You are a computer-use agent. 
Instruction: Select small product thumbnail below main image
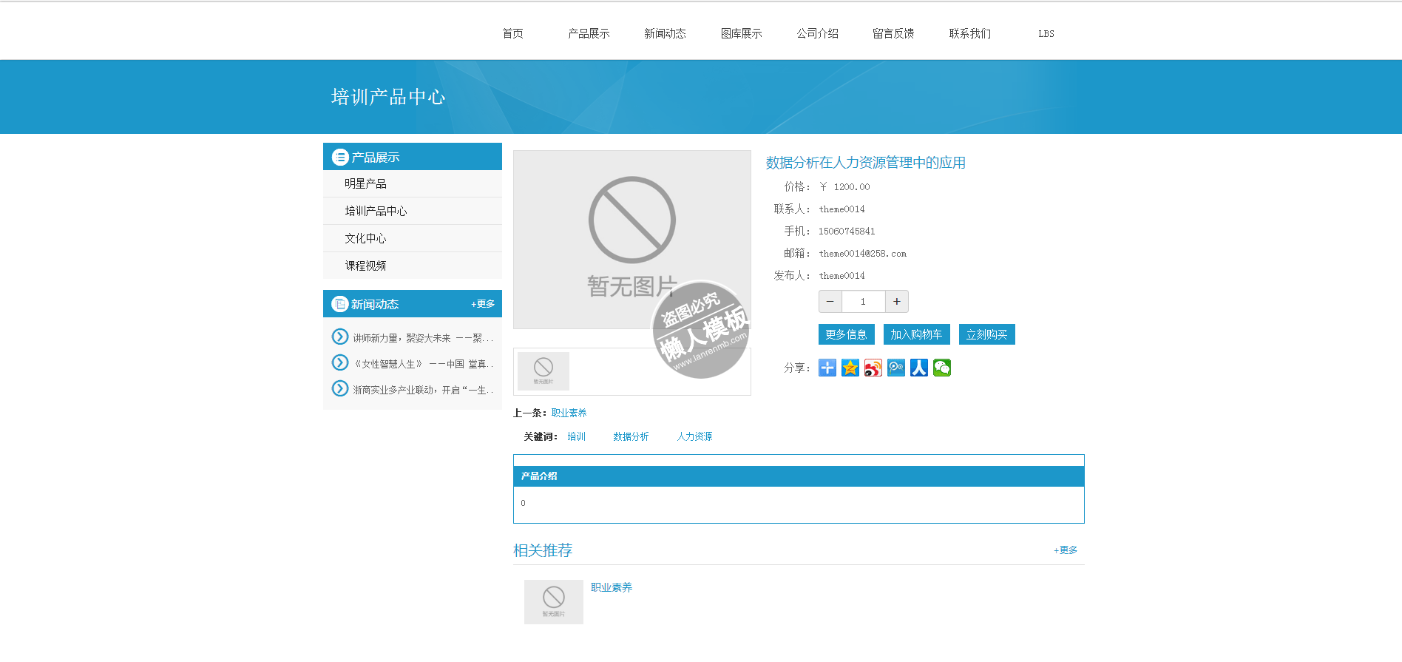(x=543, y=371)
